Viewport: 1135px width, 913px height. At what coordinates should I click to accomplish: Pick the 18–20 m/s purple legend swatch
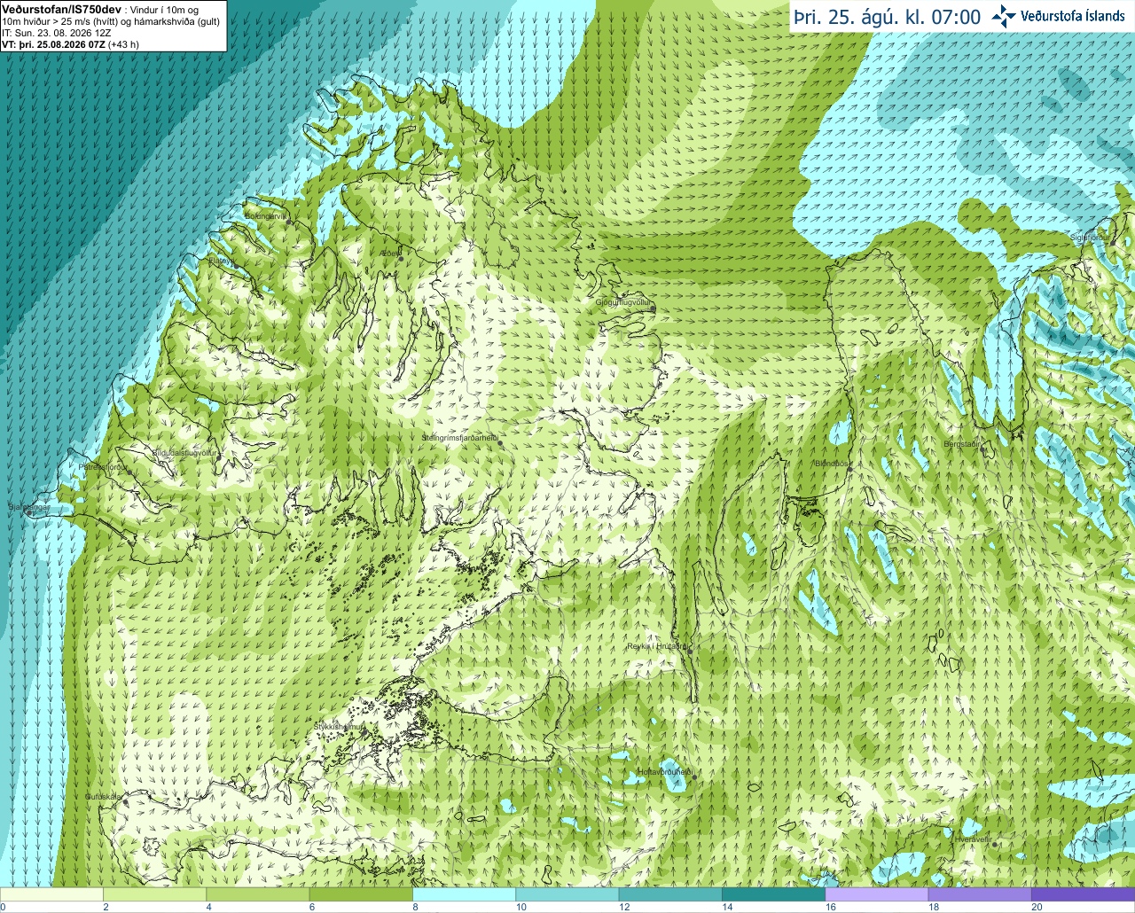coord(980,894)
